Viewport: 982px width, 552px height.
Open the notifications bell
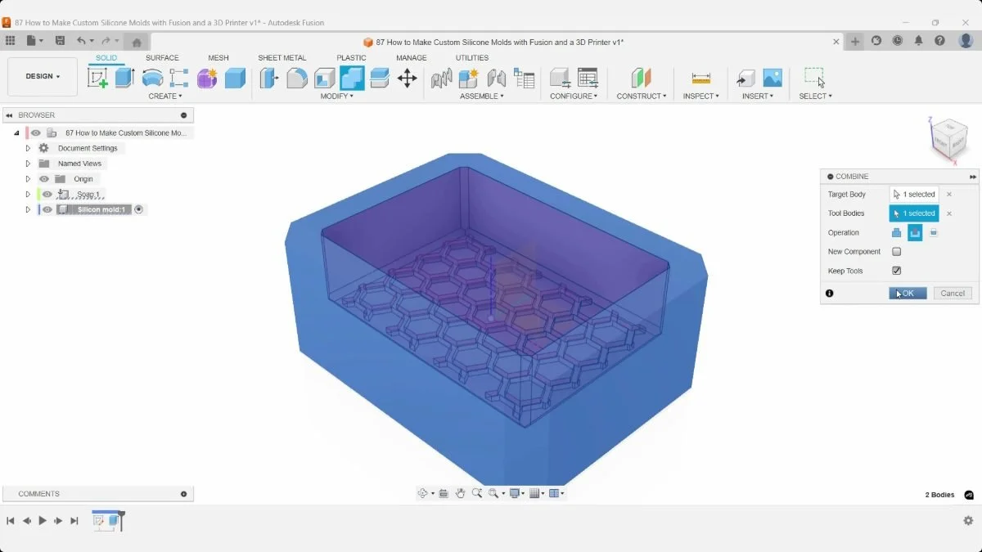[x=919, y=41]
